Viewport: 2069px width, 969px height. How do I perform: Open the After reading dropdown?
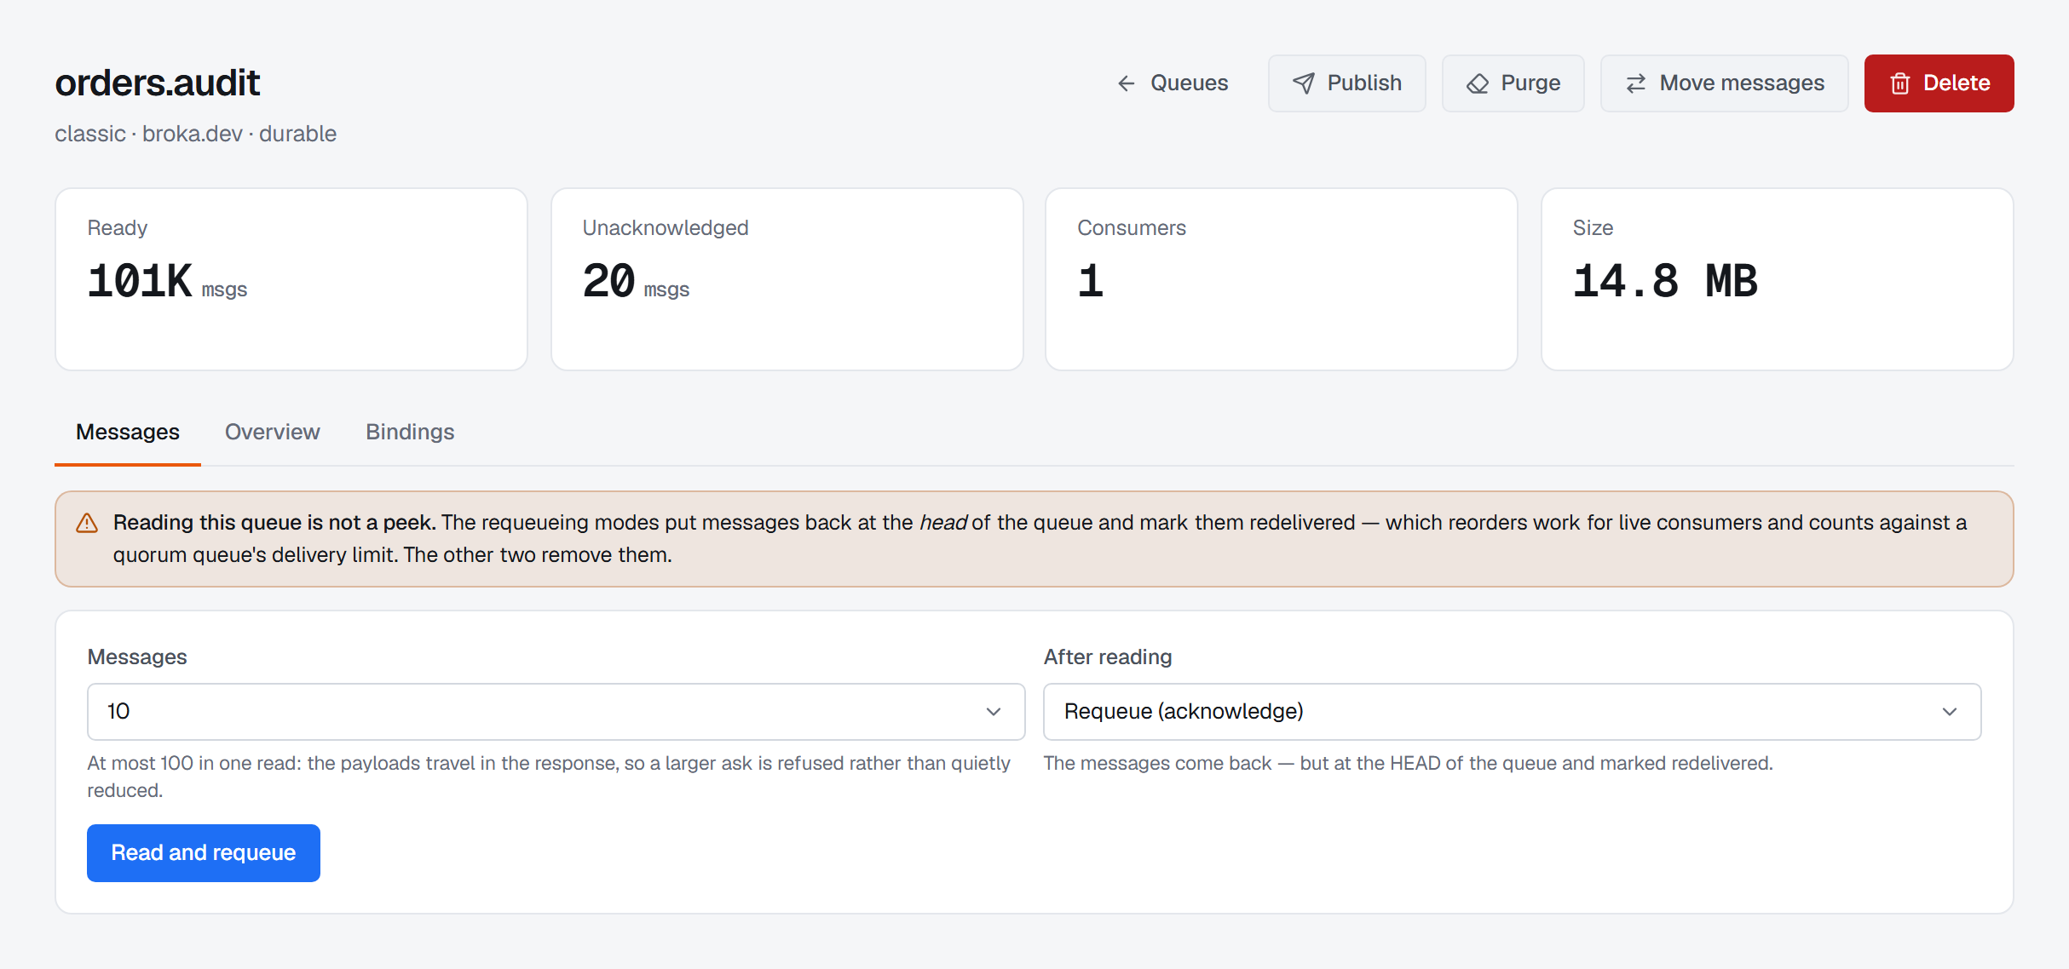[x=1512, y=712]
